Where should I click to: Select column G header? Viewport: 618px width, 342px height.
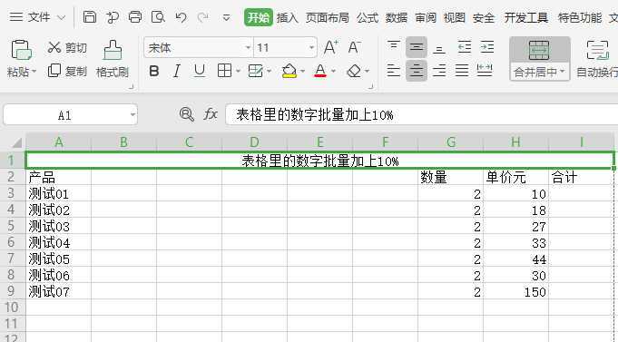[450, 142]
